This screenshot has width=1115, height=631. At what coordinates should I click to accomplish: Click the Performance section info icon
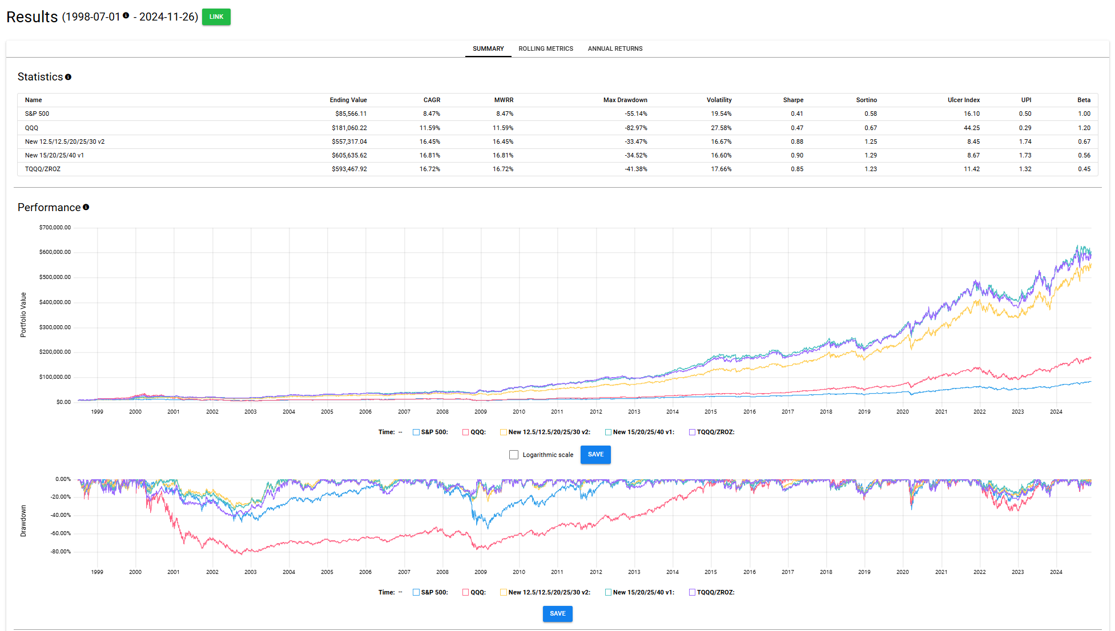86,207
